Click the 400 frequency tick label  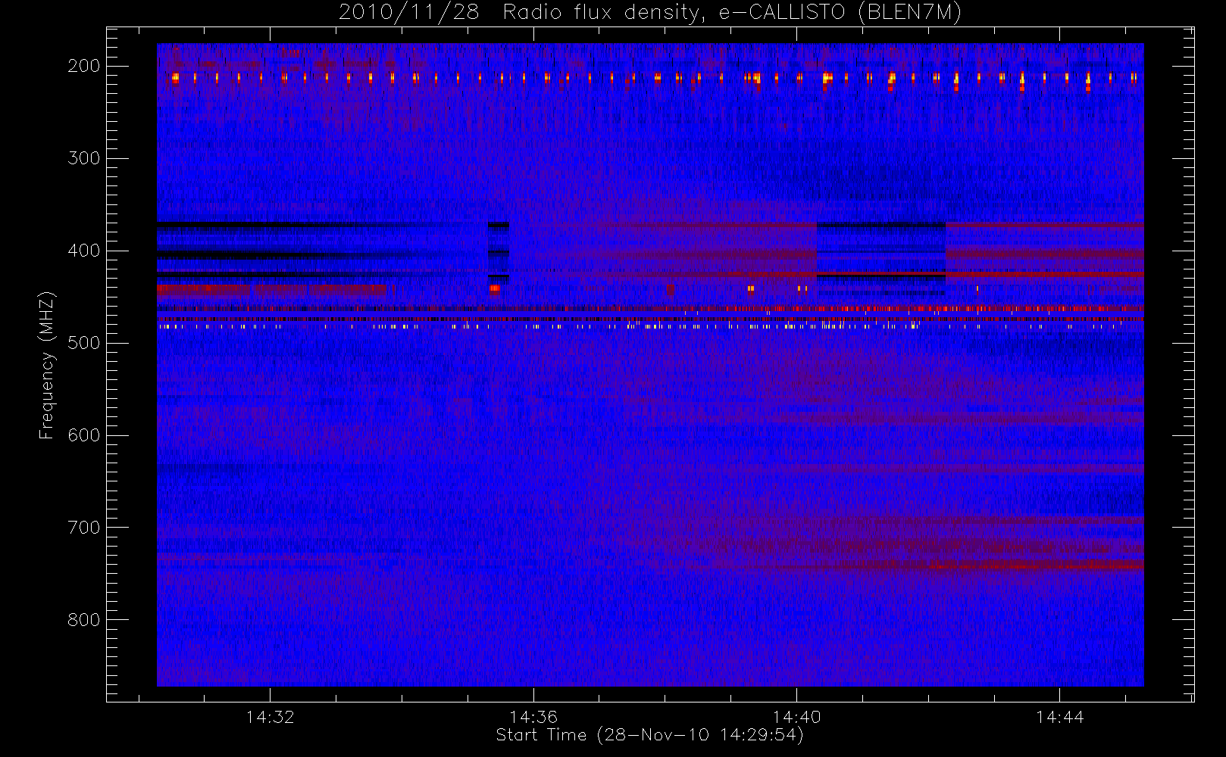coord(84,251)
